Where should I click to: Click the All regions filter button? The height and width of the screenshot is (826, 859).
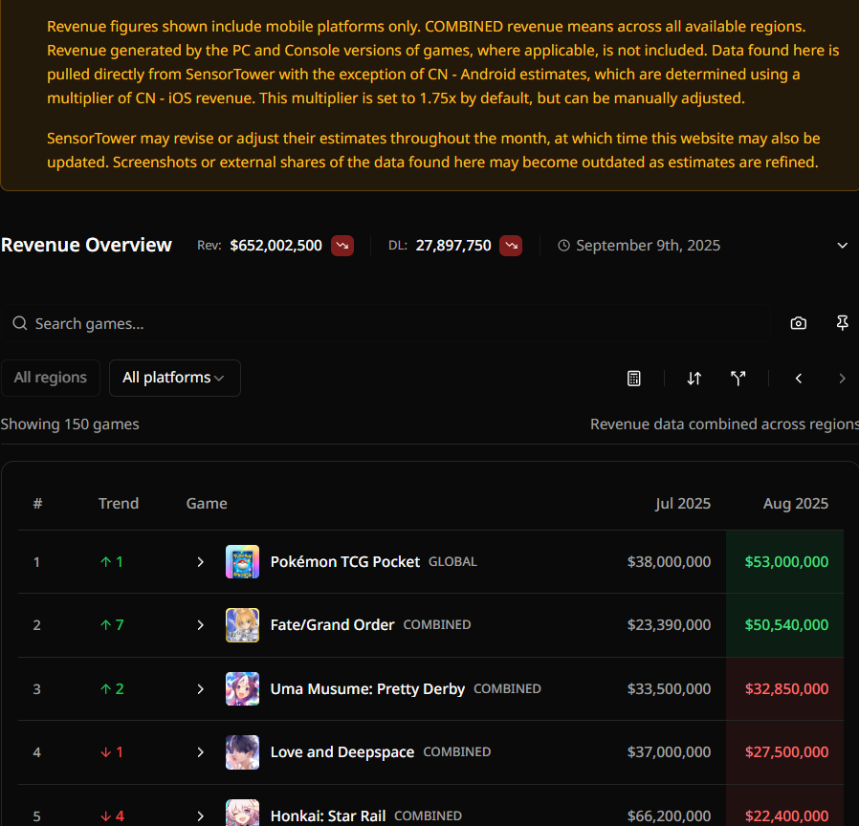[51, 378]
